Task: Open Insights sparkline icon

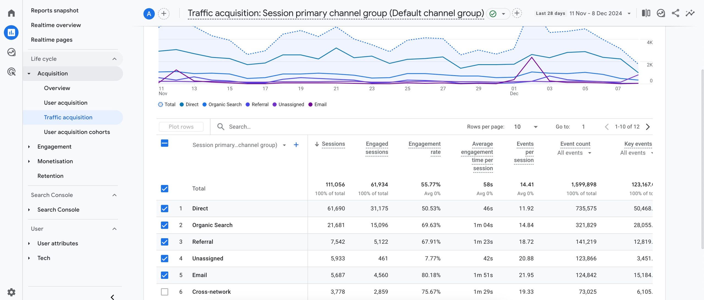Action: 690,13
